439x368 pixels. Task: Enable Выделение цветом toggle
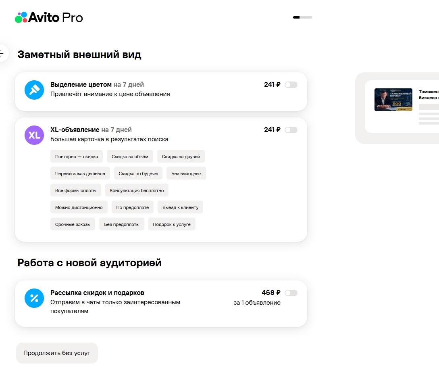click(291, 85)
